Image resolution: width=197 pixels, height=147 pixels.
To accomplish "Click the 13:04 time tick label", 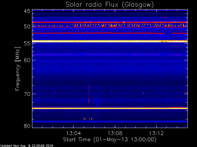I will coord(73,133).
